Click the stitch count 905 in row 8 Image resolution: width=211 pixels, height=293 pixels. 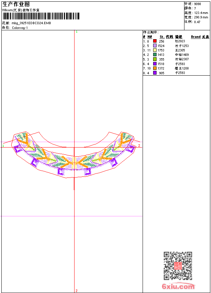pos(162,73)
